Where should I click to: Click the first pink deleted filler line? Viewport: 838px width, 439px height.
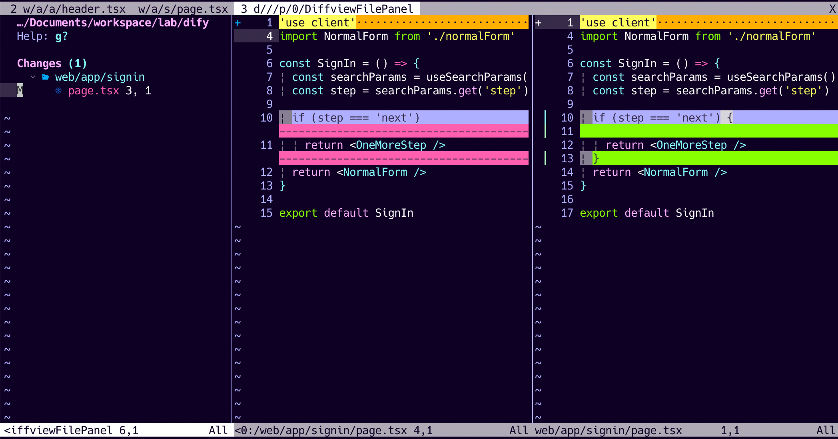click(403, 131)
